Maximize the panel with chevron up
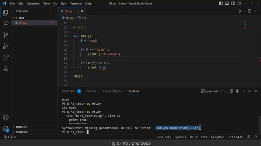The height and width of the screenshot is (146, 261). tap(249, 91)
